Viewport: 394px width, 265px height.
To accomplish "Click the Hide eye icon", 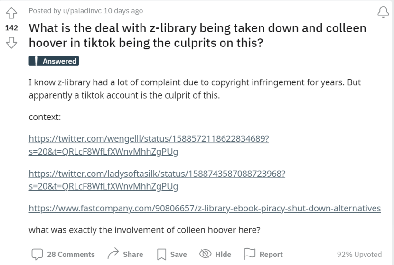I will click(x=205, y=254).
